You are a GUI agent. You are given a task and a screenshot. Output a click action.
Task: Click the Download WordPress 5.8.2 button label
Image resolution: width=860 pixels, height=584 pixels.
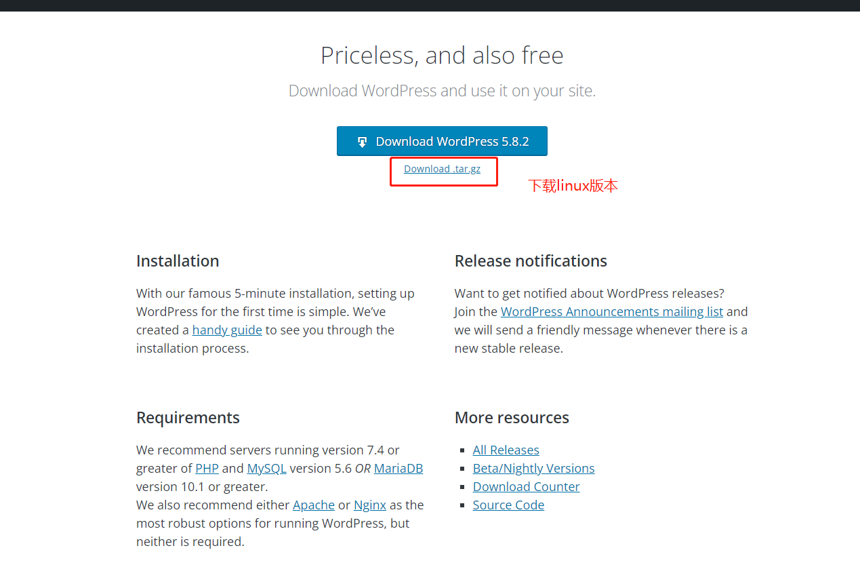coord(452,142)
